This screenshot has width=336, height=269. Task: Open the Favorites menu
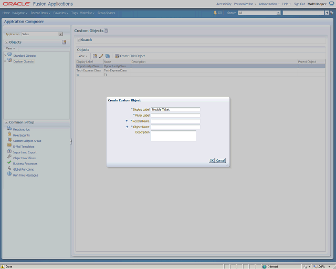click(x=61, y=13)
